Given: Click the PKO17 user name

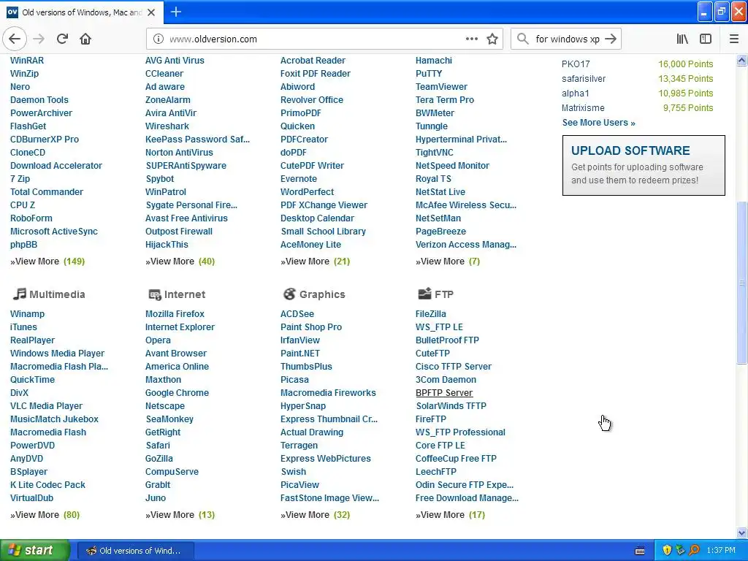Looking at the screenshot, I should [576, 64].
